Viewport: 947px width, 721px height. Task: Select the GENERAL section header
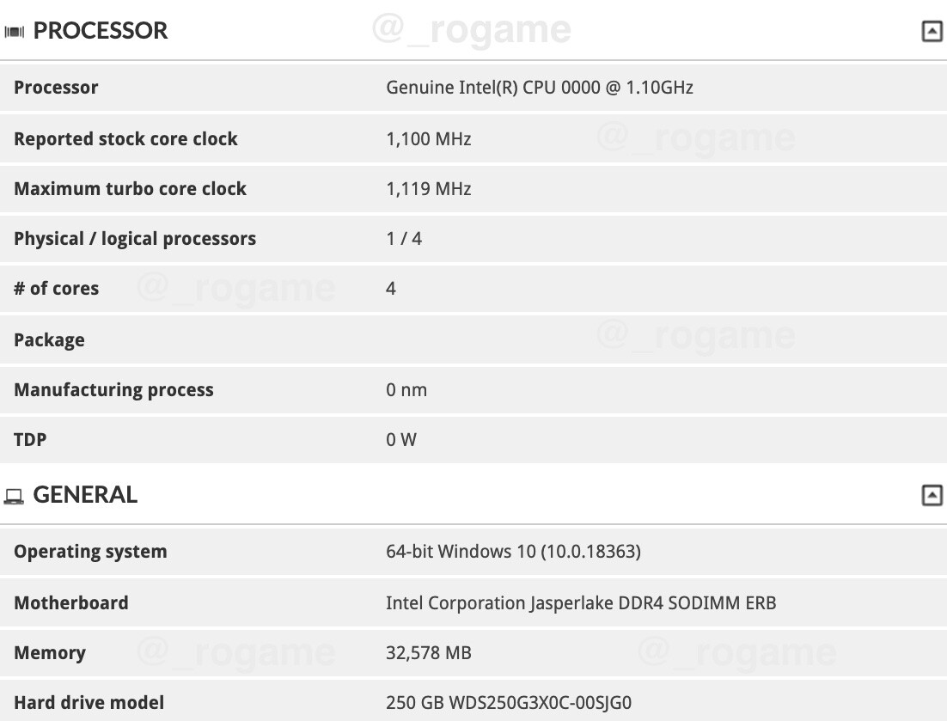[84, 495]
